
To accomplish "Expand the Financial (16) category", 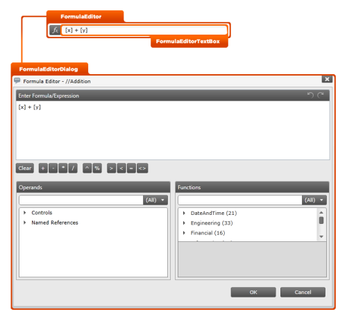I will point(184,233).
